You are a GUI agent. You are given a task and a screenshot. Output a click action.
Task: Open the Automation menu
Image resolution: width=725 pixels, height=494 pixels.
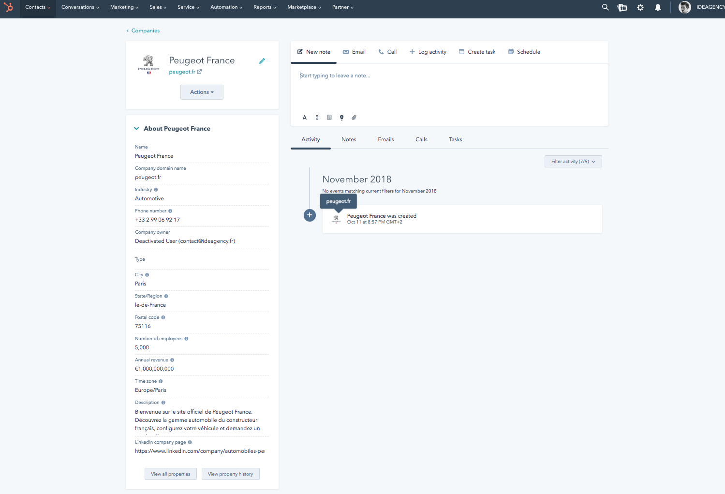tap(226, 7)
